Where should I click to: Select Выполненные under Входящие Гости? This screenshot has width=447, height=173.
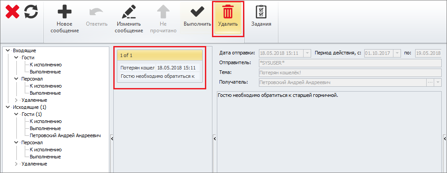click(x=45, y=72)
